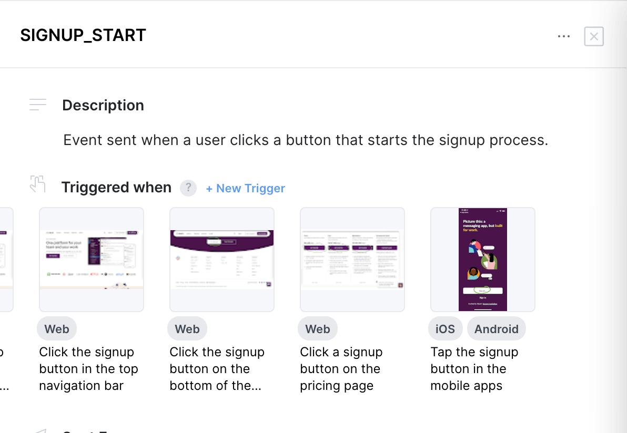
Task: Open the three-dot more options menu
Action: [x=564, y=36]
